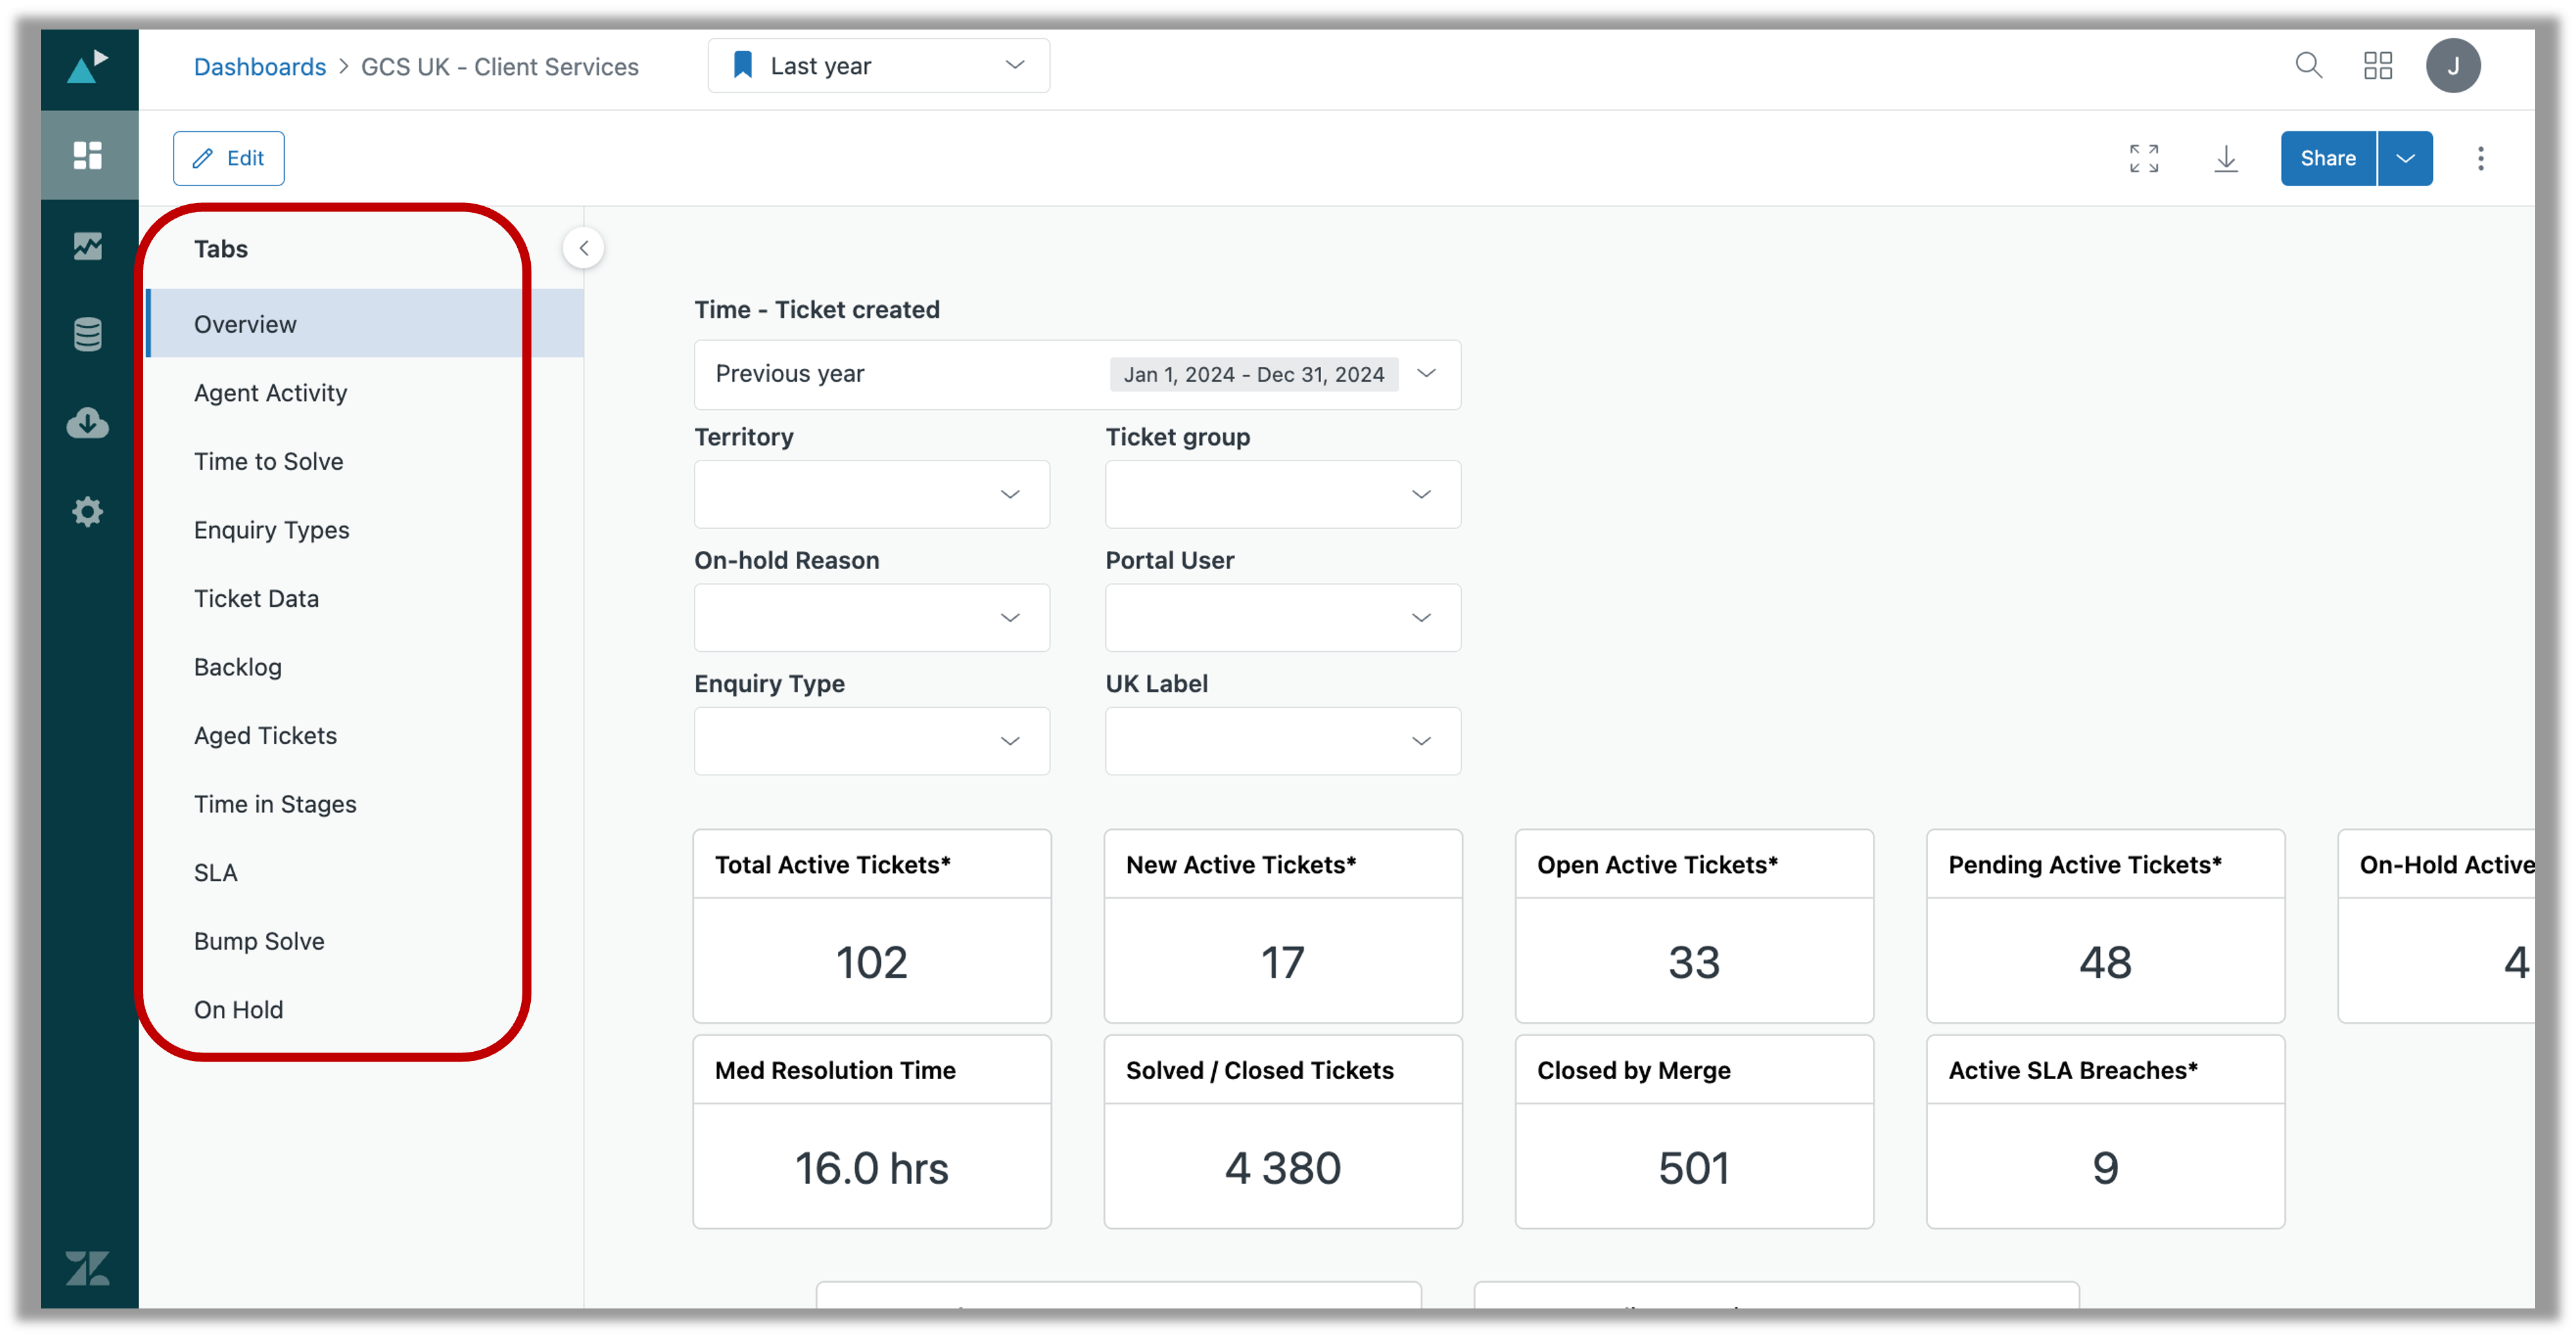
Task: Open the Previous year time filter dropdown
Action: pos(1077,374)
